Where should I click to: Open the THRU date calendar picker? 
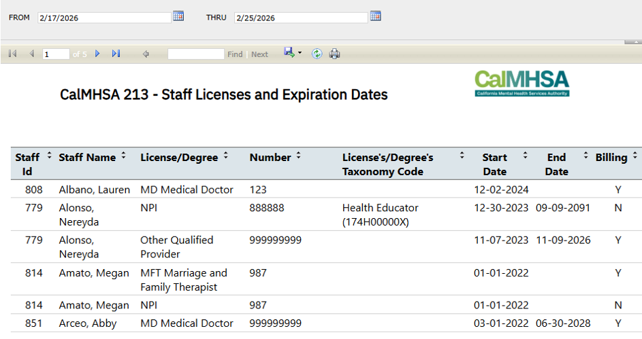(x=375, y=16)
